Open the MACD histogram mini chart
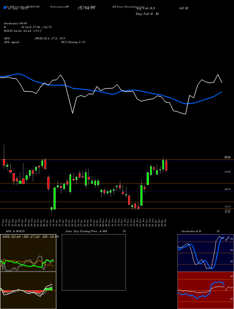 point(28,290)
